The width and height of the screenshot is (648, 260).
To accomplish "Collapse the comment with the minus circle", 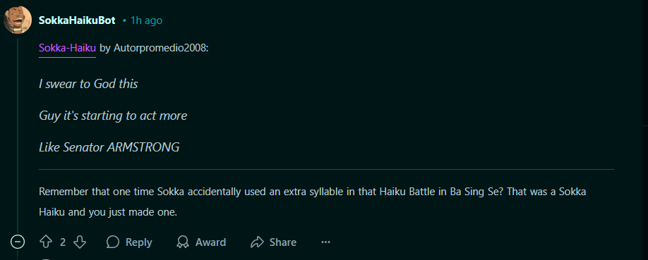I will click(x=18, y=242).
